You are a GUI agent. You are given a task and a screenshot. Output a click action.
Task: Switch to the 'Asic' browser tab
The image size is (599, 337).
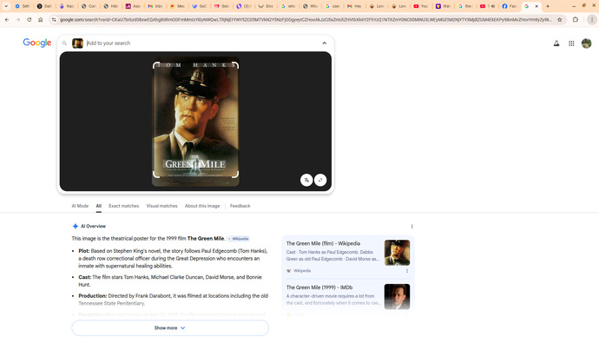click(133, 6)
